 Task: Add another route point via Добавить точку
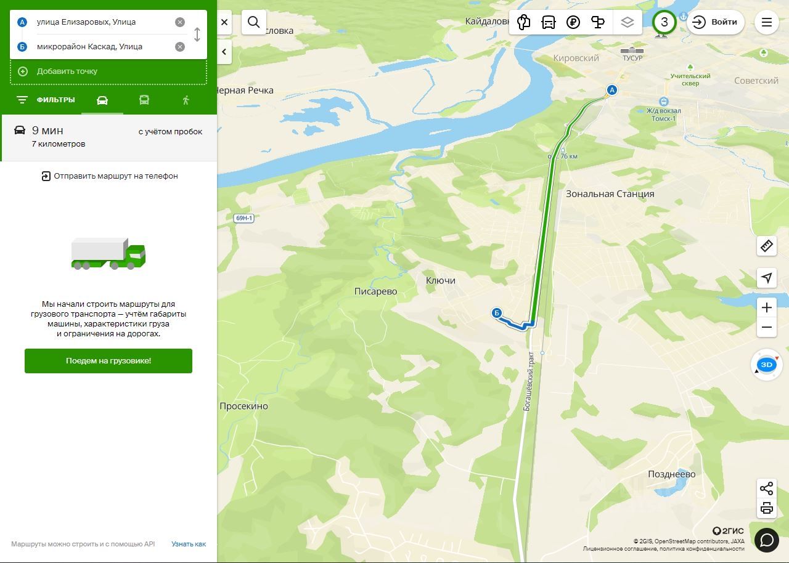[108, 71]
